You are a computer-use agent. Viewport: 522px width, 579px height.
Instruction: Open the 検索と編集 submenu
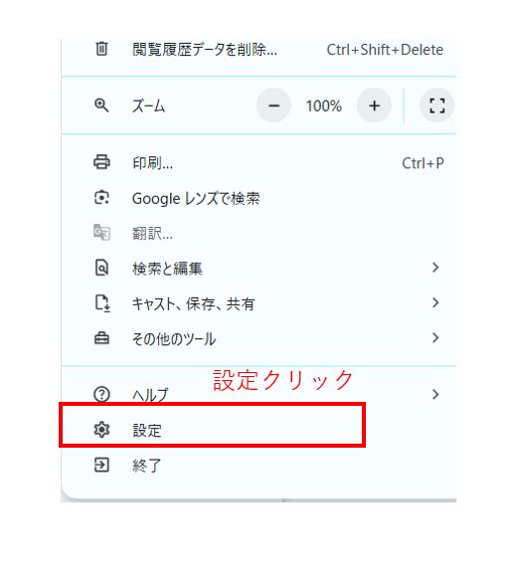pyautogui.click(x=259, y=268)
